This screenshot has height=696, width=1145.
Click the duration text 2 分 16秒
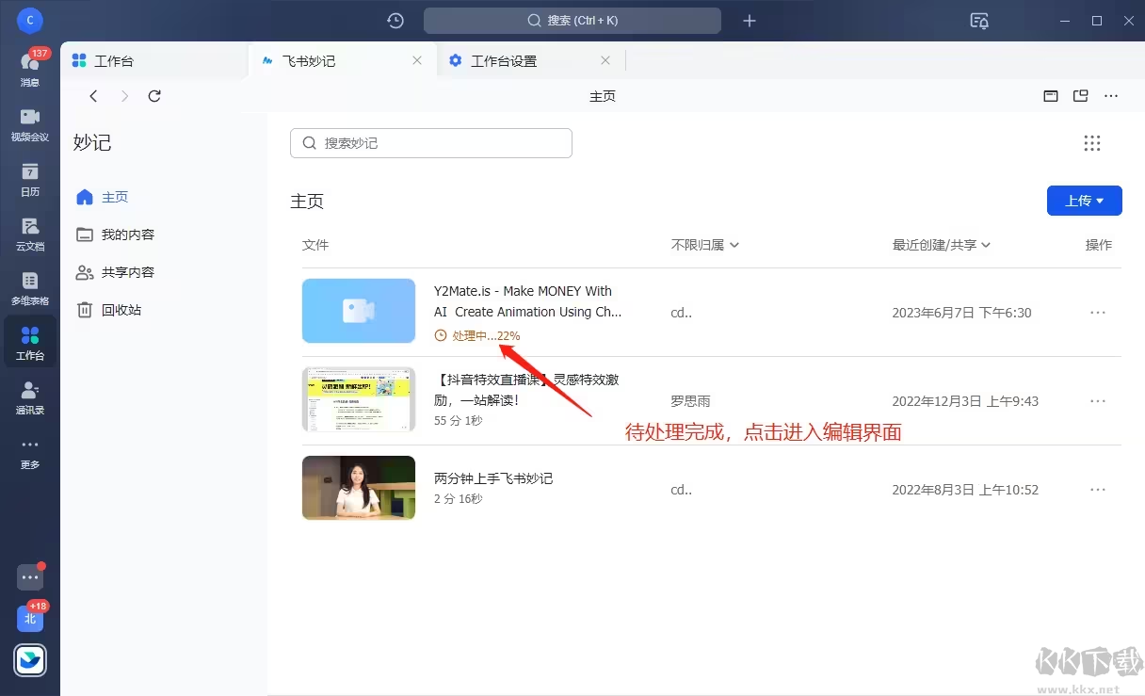point(459,499)
